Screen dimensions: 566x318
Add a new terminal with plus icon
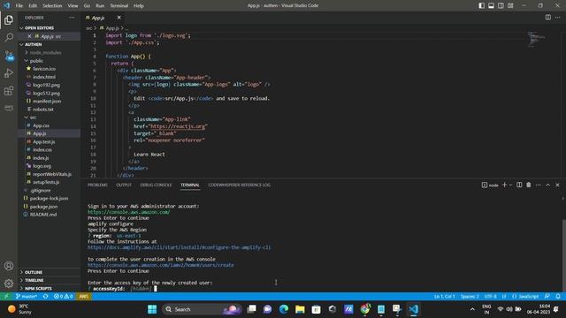coord(504,185)
